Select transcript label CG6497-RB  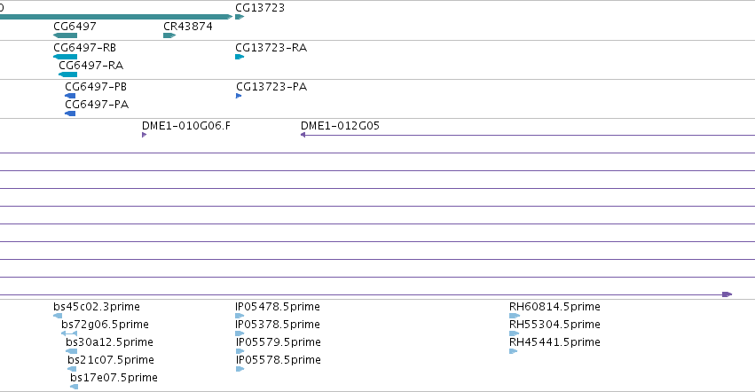coord(85,47)
